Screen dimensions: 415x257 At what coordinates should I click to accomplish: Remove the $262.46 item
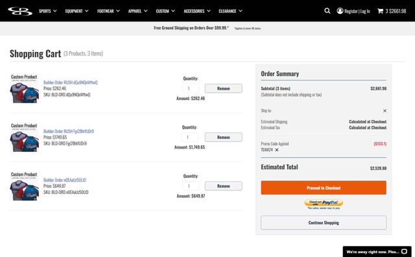coord(223,88)
